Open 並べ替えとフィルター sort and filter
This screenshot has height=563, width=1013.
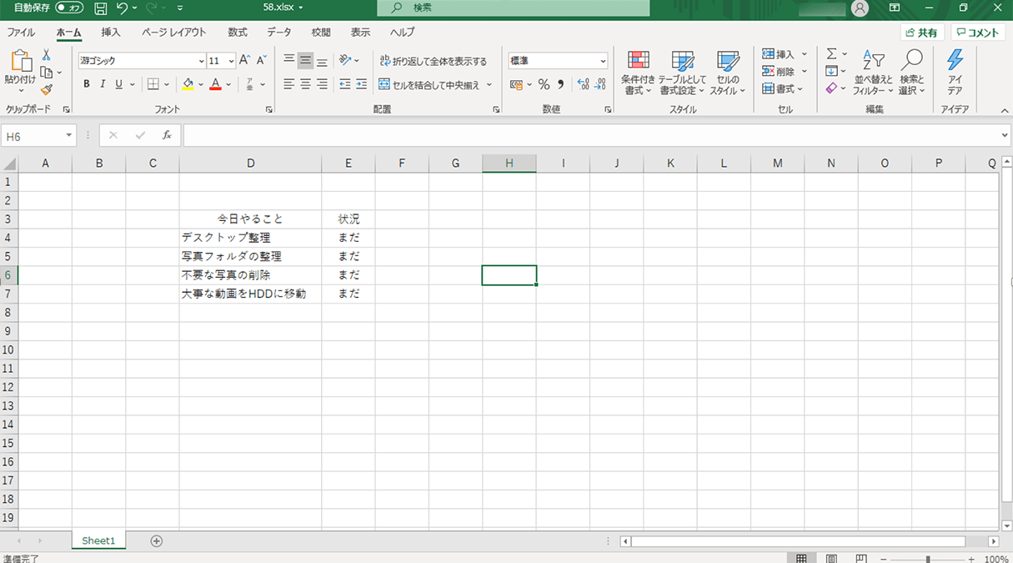(873, 73)
